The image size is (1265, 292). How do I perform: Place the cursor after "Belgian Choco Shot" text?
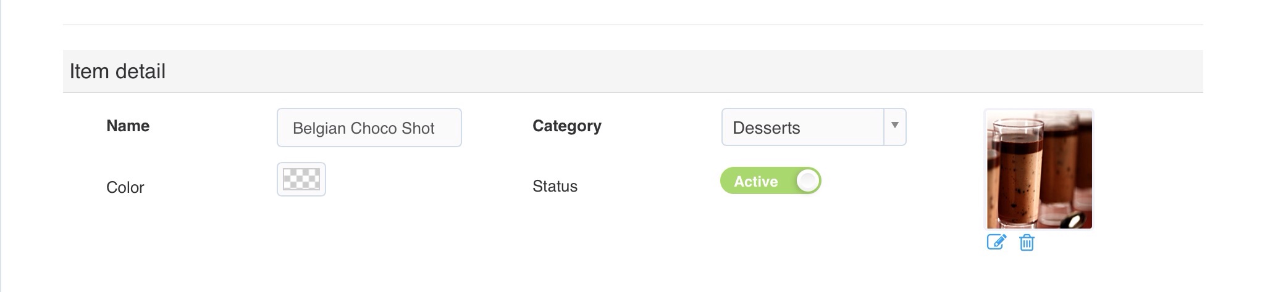click(x=443, y=128)
